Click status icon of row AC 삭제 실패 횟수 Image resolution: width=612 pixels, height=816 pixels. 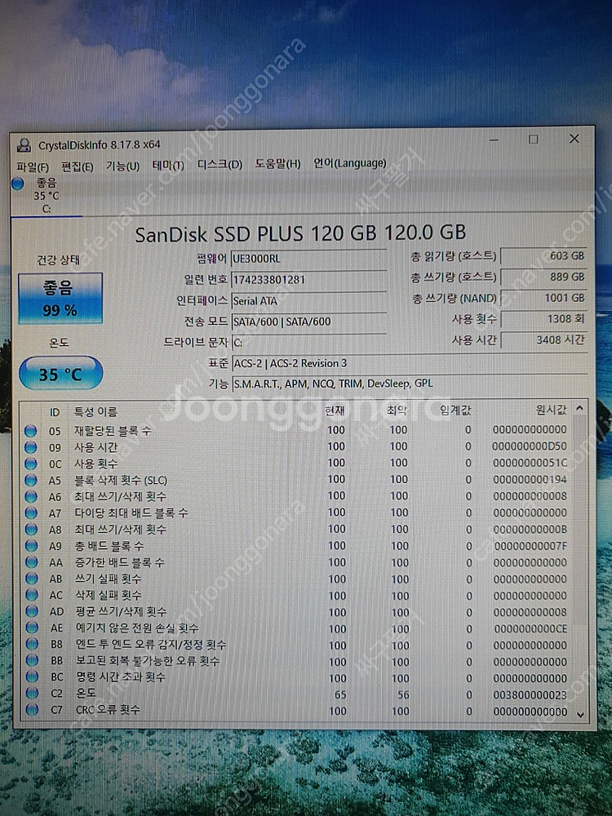click(x=33, y=596)
